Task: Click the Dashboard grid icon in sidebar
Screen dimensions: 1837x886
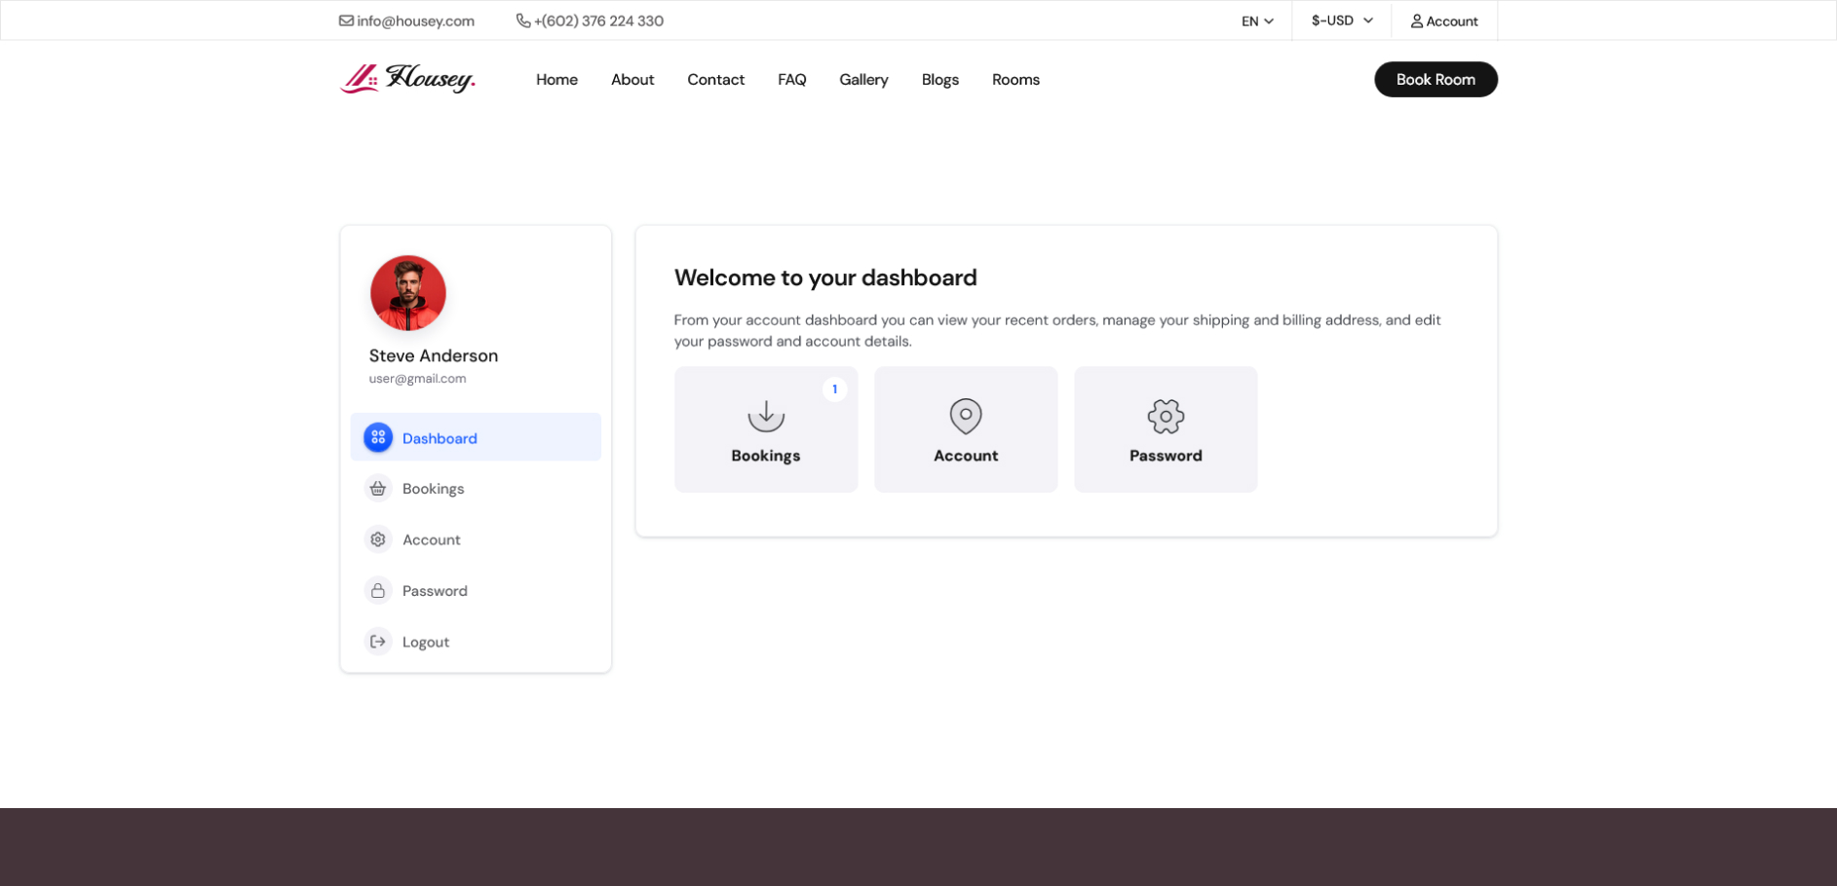Action: click(x=378, y=437)
